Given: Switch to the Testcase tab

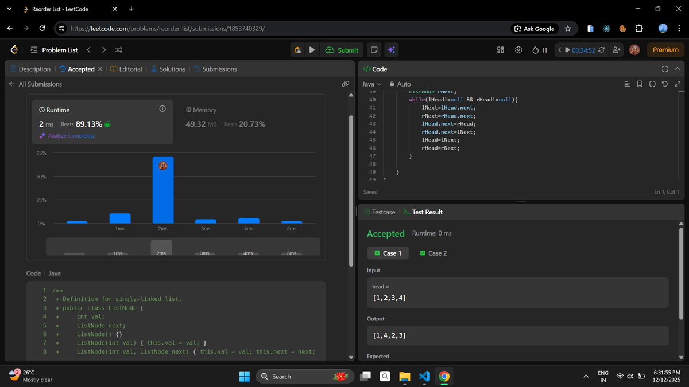Looking at the screenshot, I should coord(380,212).
